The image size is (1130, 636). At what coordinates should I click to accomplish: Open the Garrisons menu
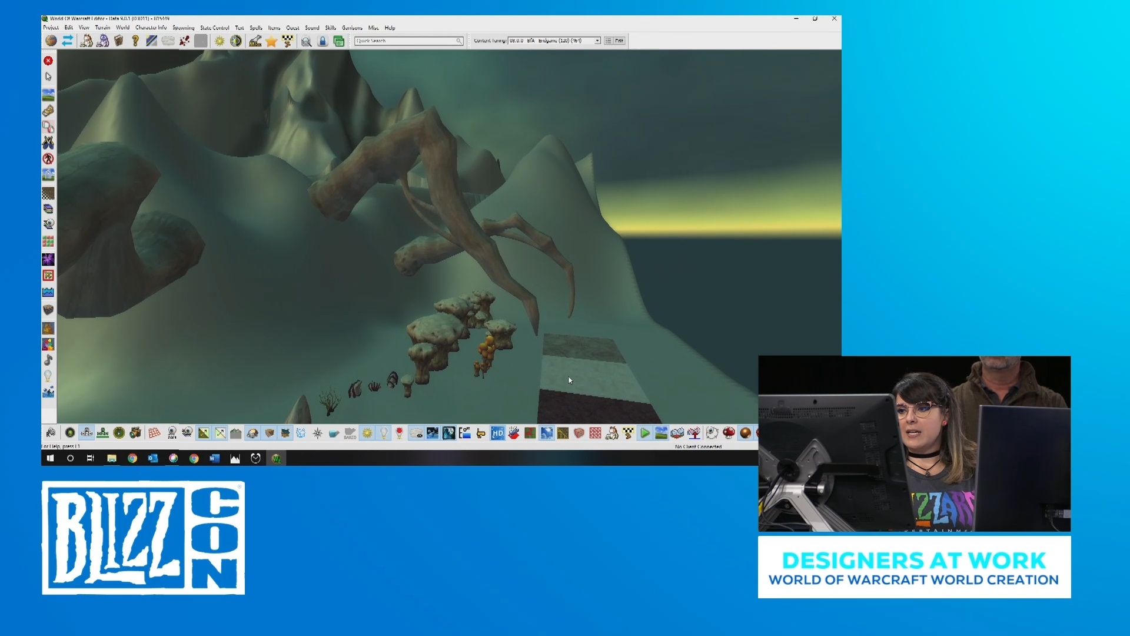tap(352, 28)
